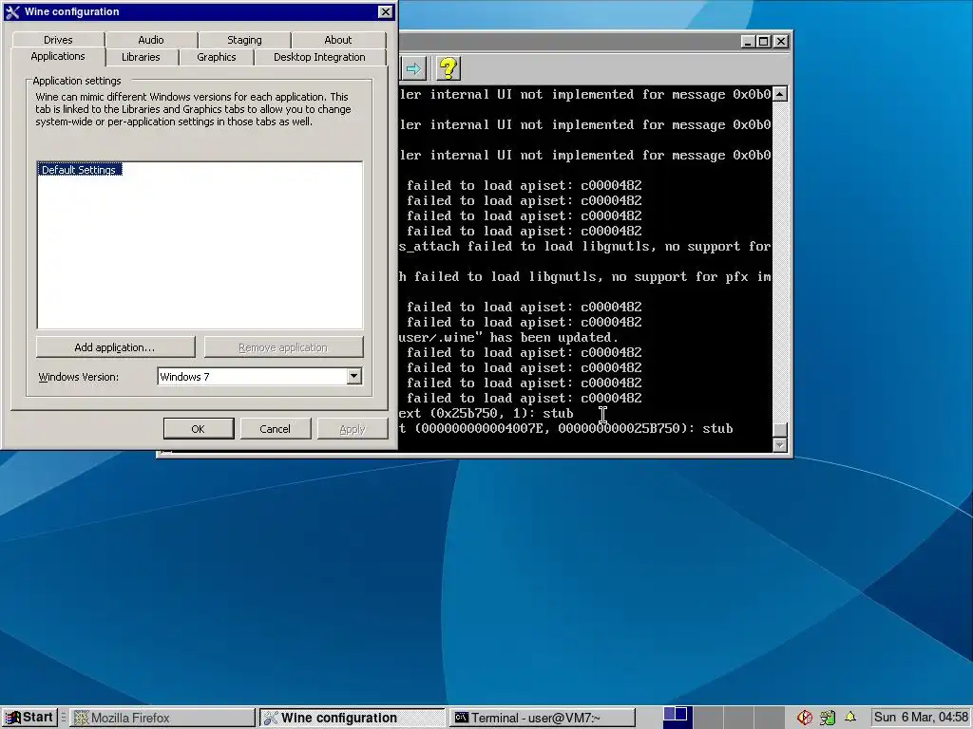This screenshot has width=973, height=729.
Task: Open the Start menu
Action: coord(29,718)
